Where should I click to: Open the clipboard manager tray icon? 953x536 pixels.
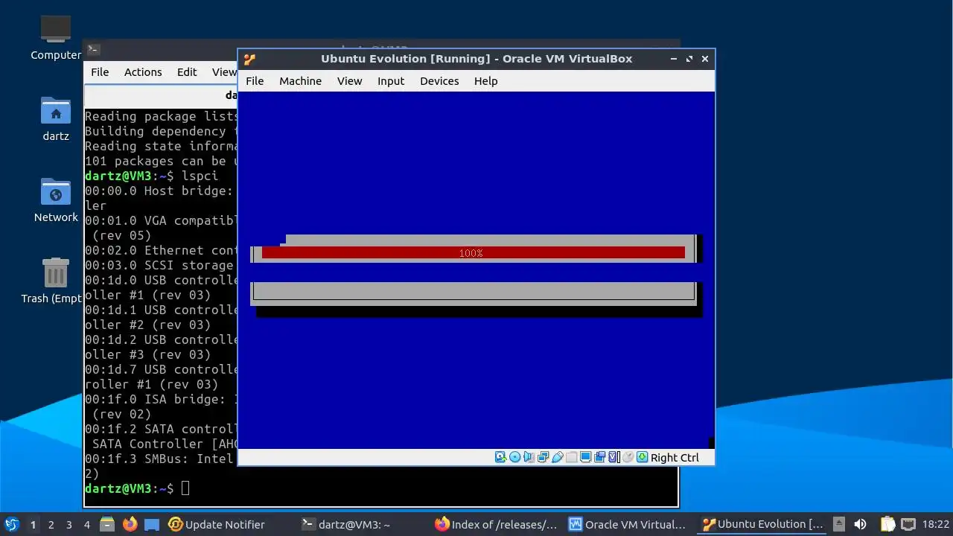pos(887,524)
